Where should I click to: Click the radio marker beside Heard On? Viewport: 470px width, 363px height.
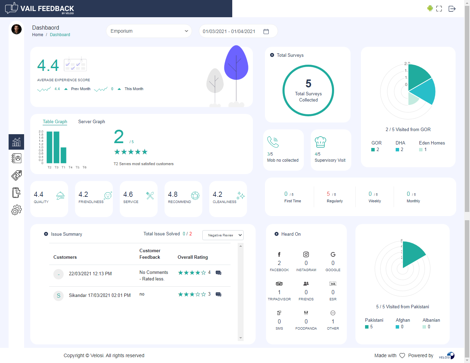(x=277, y=234)
